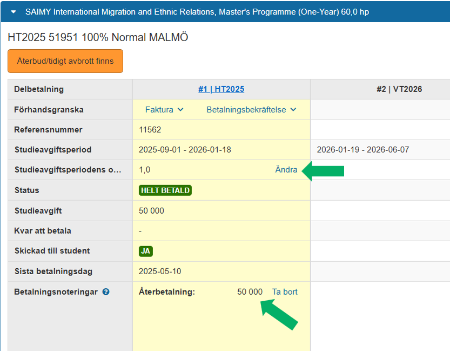Viewport: 450px width, 351px height.
Task: Click the due date 2025-05-10
Action: click(160, 271)
